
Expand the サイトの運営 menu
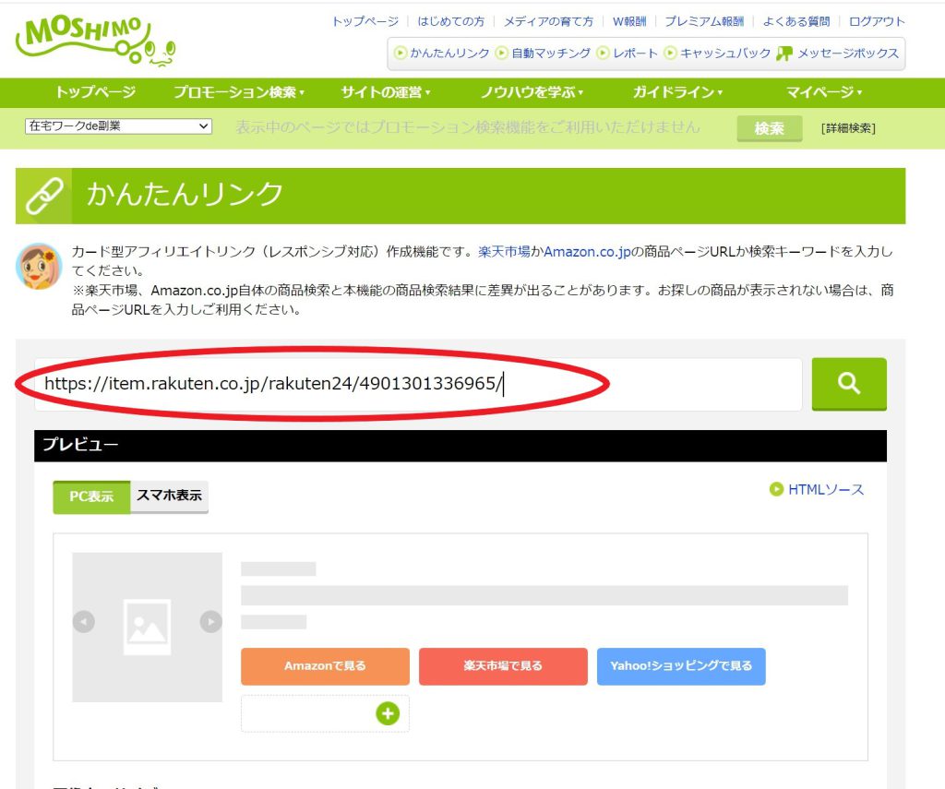385,92
